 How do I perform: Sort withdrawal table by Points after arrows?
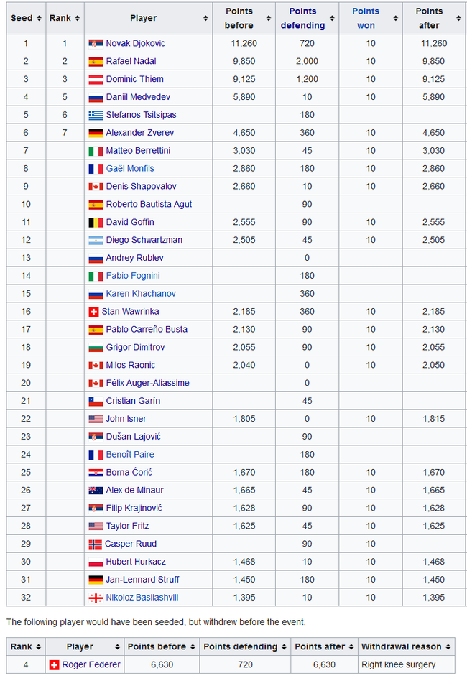351,647
